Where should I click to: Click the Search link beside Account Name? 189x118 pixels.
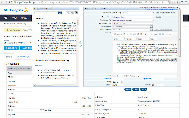click(158, 12)
